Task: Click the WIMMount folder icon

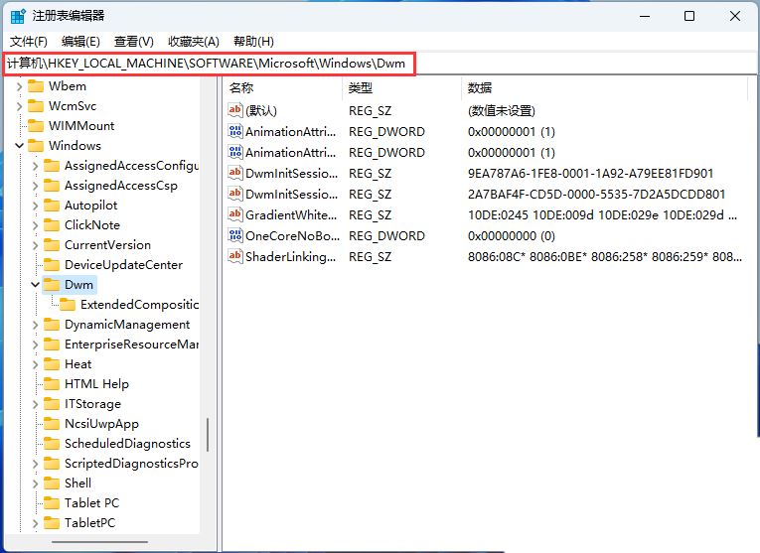Action: click(x=36, y=126)
